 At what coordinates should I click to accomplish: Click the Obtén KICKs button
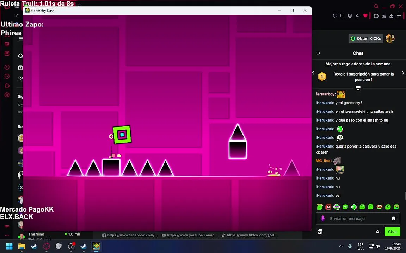pyautogui.click(x=366, y=38)
